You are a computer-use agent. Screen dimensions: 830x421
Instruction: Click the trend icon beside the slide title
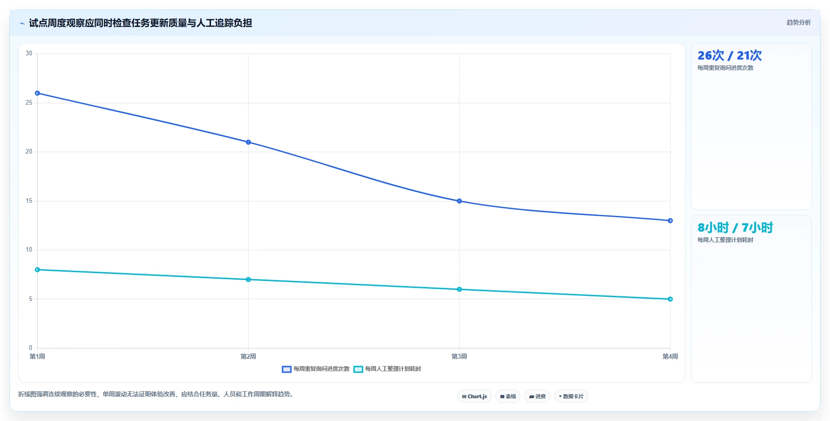pos(22,23)
